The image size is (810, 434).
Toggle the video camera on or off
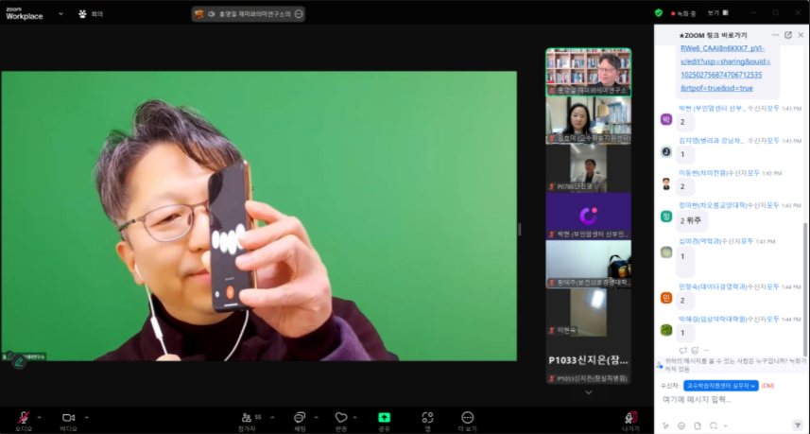68,417
